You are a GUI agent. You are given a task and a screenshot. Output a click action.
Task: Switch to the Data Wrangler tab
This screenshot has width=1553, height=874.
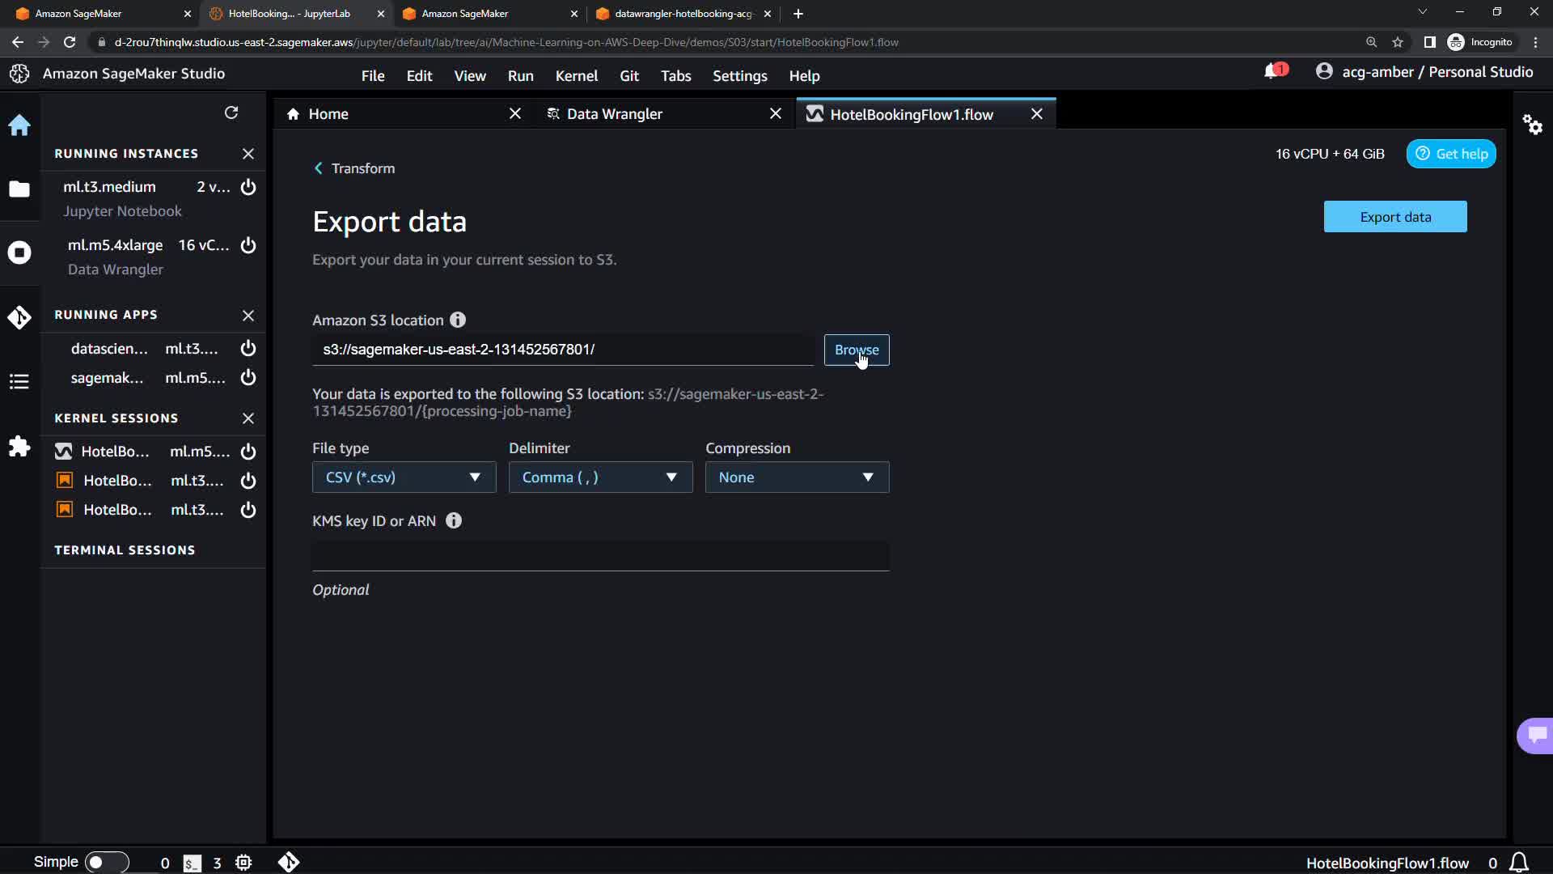614,114
